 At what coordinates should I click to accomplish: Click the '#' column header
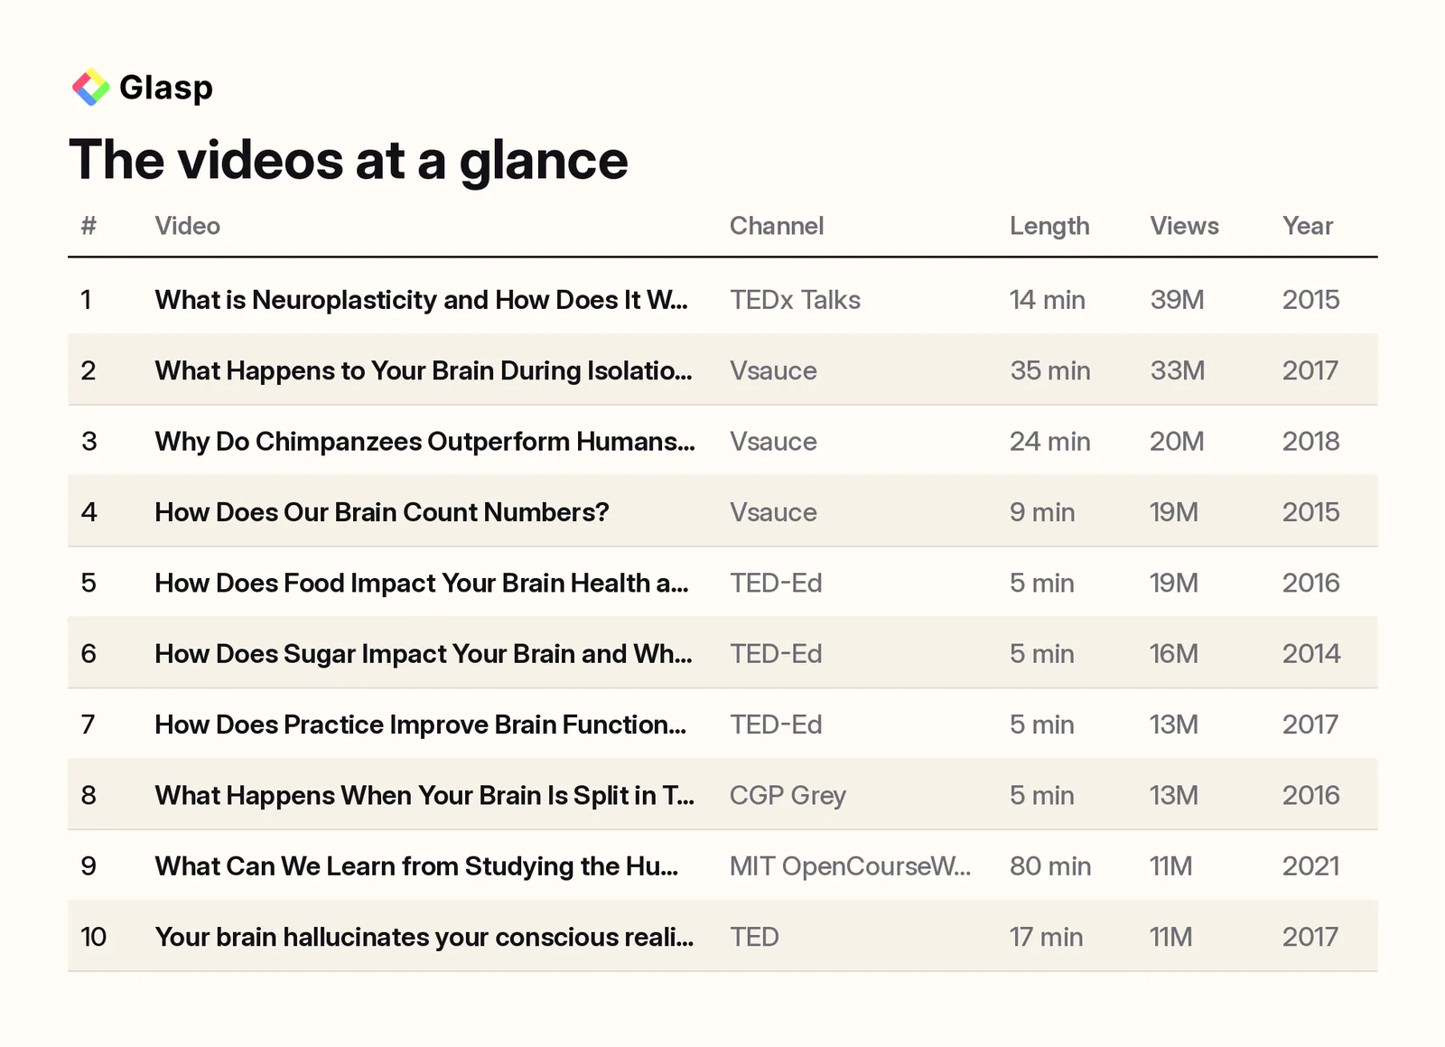coord(88,226)
